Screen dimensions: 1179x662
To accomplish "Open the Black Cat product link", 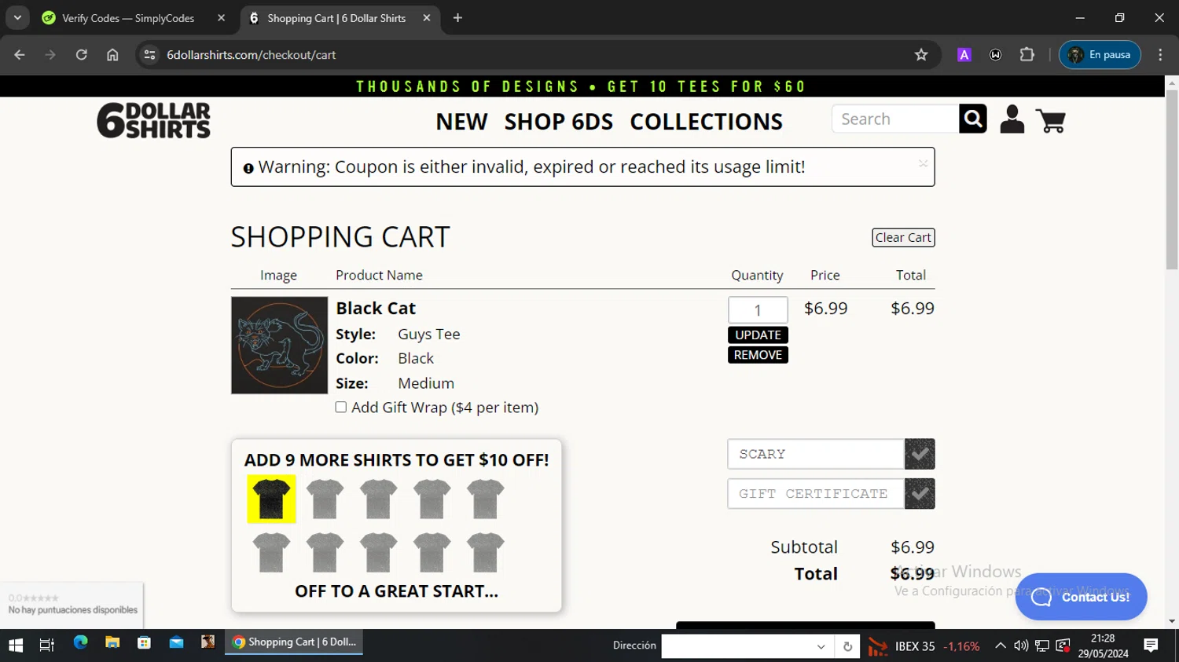I will 376,308.
